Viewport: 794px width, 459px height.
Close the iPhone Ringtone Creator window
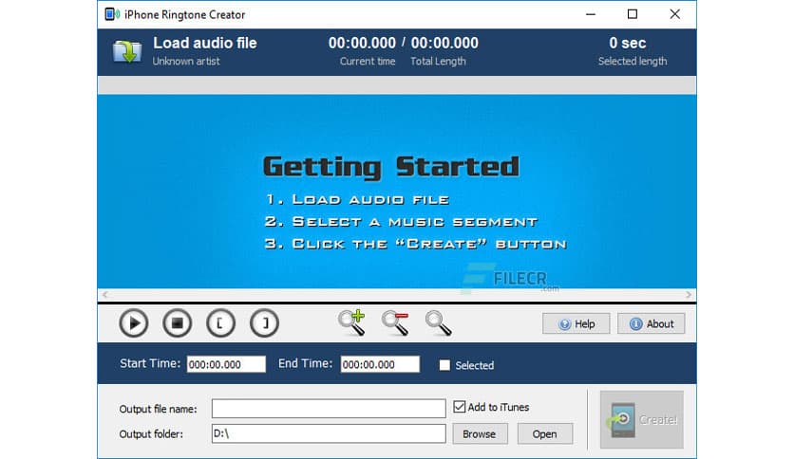pyautogui.click(x=675, y=14)
